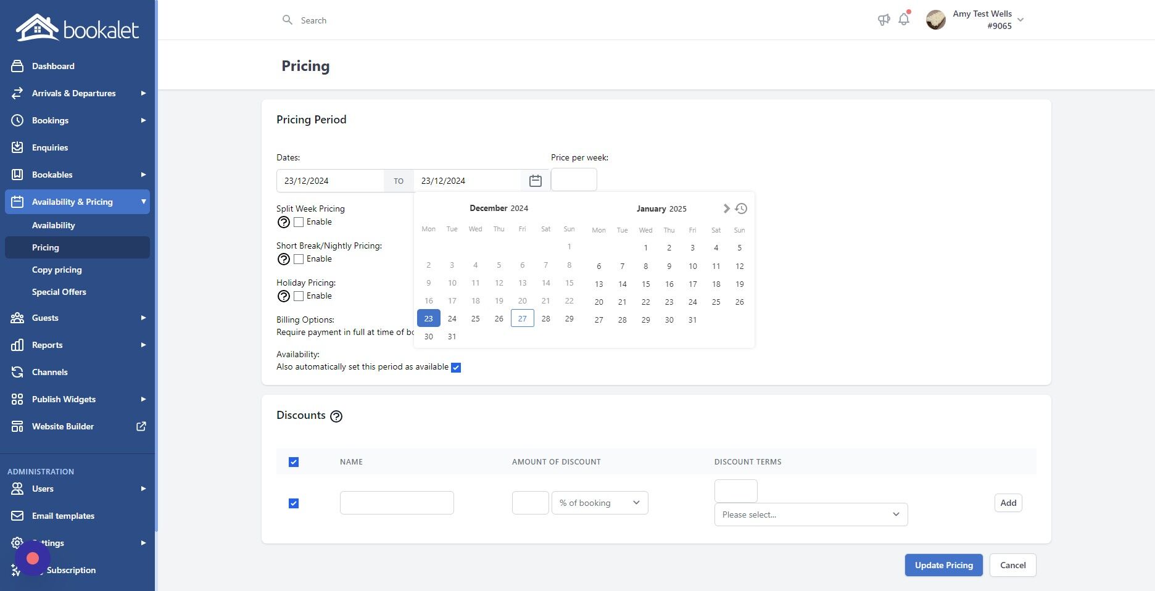This screenshot has height=591, width=1155.
Task: Open the Discounts help icon
Action: coord(336,416)
